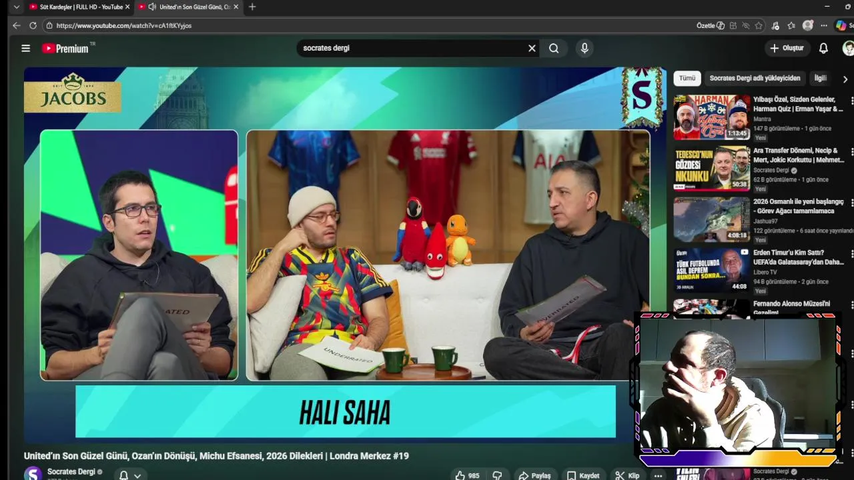The image size is (854, 480).
Task: Open the media control music icon
Action: tap(775, 25)
